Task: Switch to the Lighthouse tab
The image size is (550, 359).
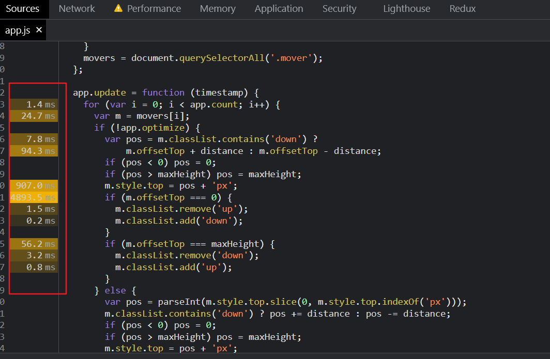Action: point(406,9)
